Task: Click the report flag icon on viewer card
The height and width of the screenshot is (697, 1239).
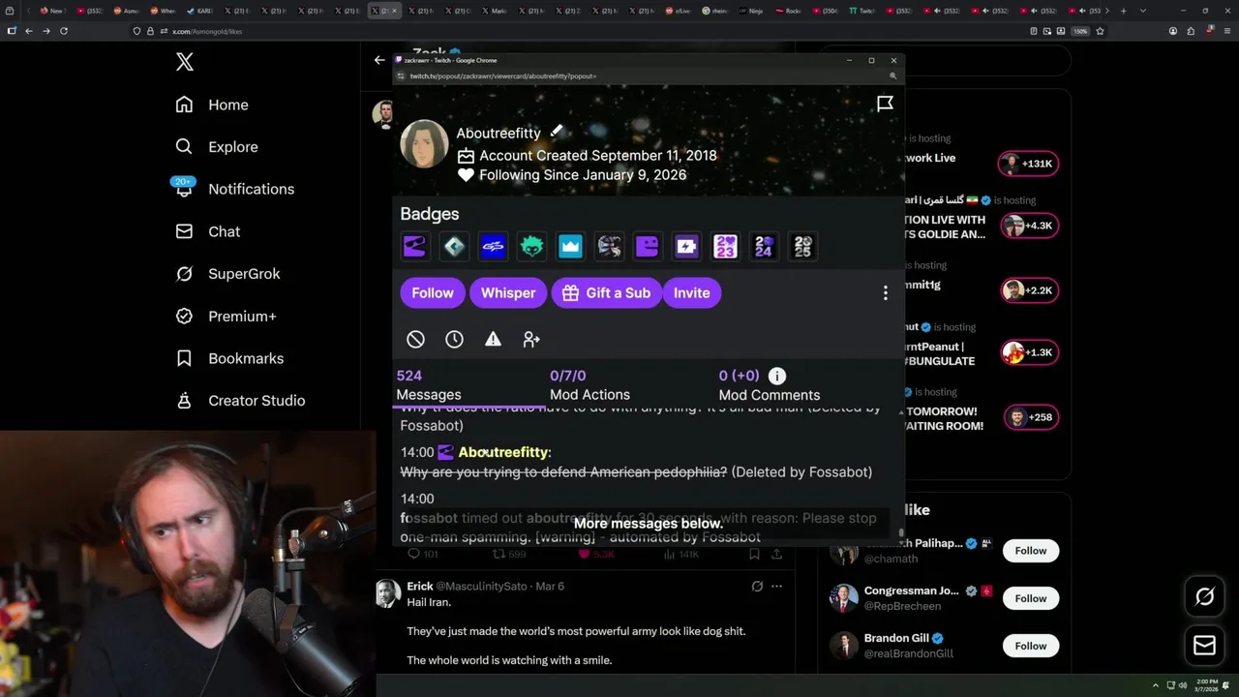Action: point(885,104)
